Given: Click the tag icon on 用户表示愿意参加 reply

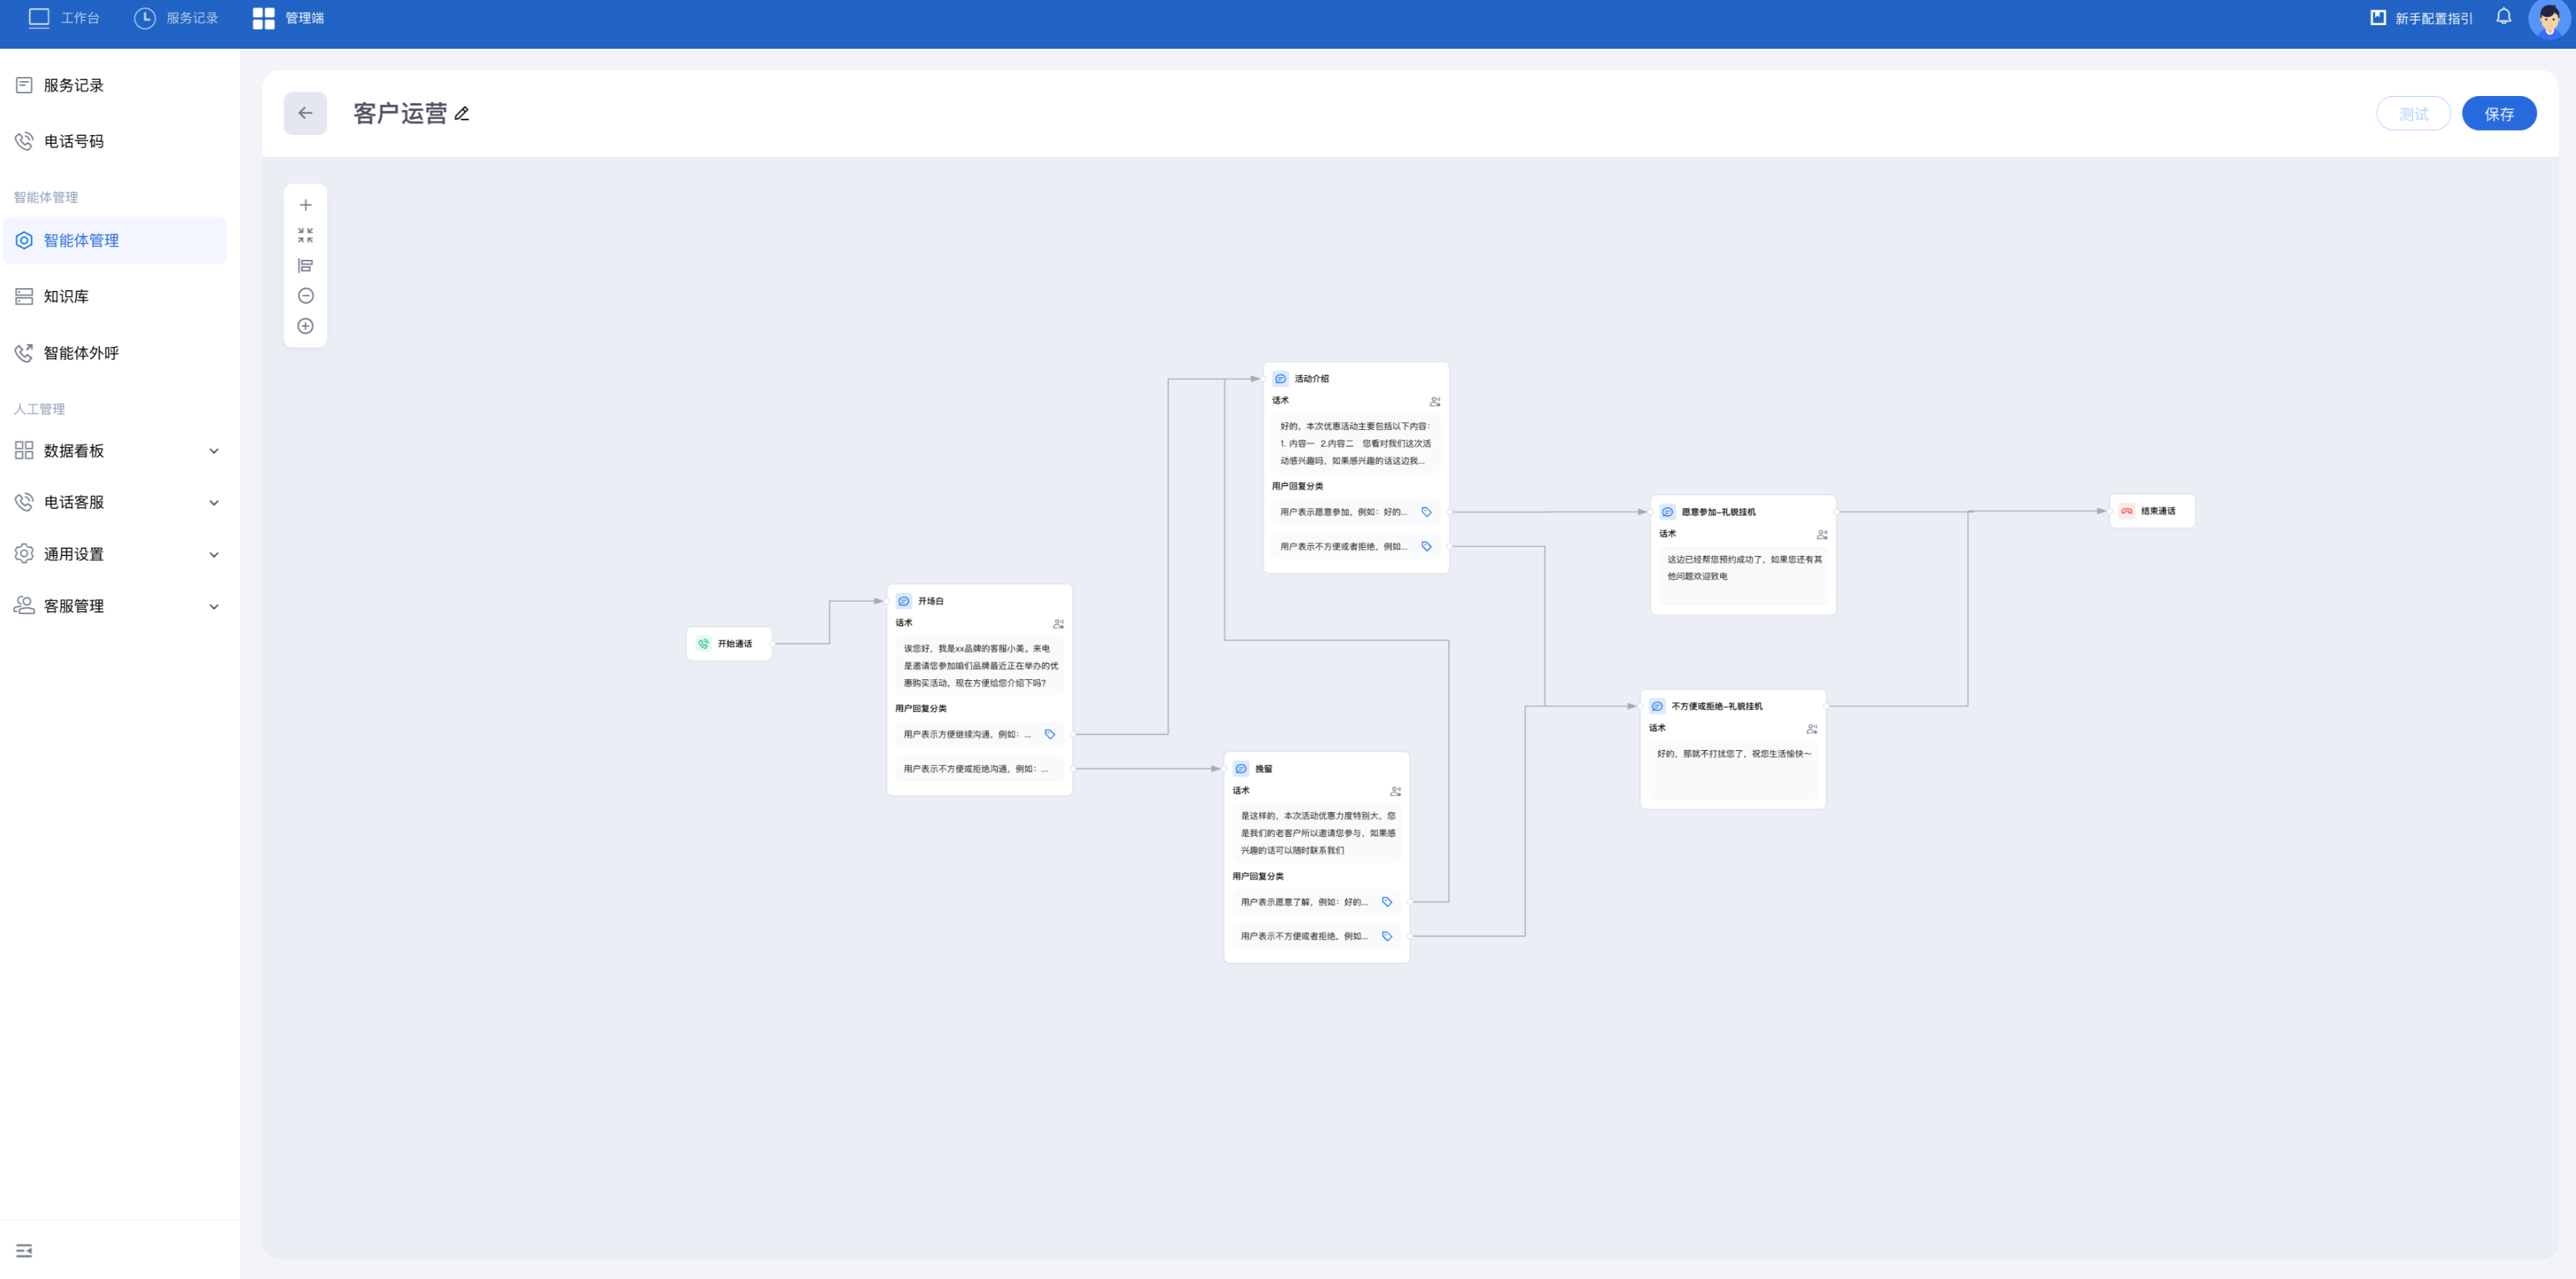Looking at the screenshot, I should (x=1426, y=512).
